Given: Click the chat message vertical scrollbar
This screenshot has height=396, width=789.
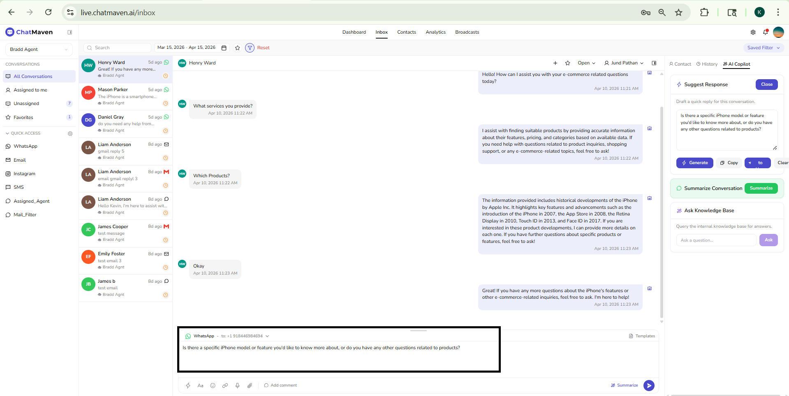Looking at the screenshot, I should 662,205.
